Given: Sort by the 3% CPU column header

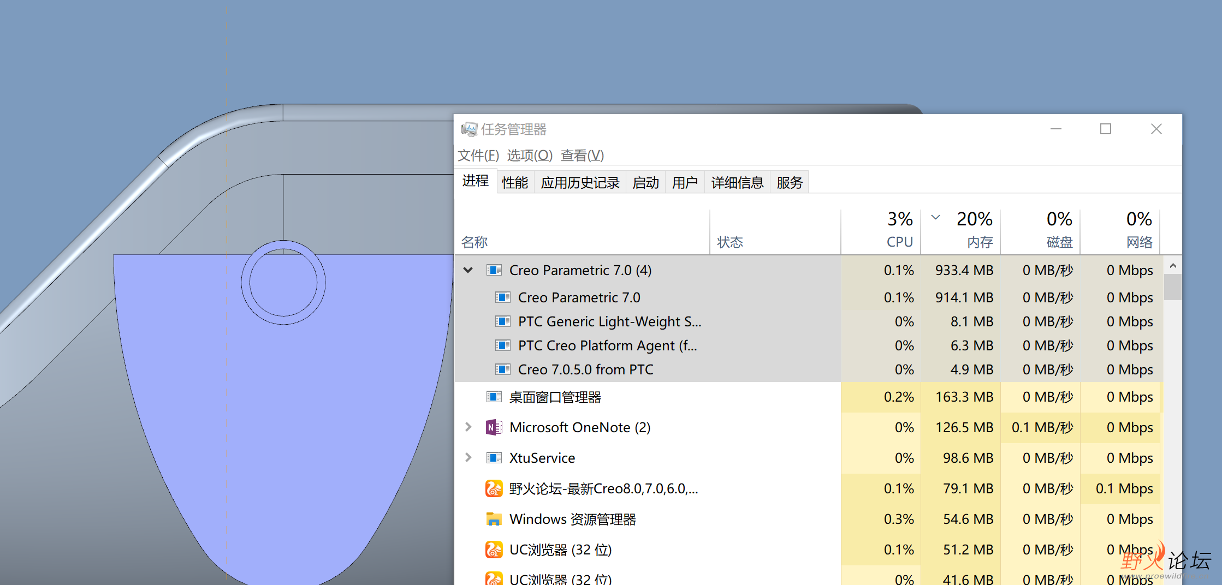Looking at the screenshot, I should pyautogui.click(x=881, y=232).
